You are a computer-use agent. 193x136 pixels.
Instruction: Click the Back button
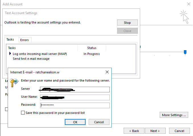point(134,131)
